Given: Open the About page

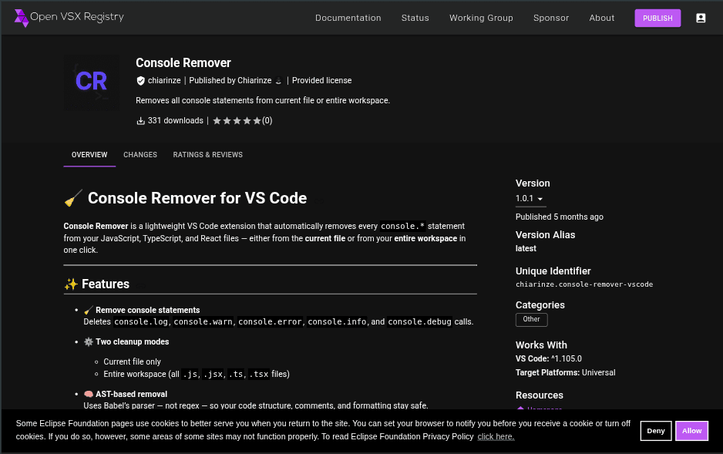Looking at the screenshot, I should point(601,18).
